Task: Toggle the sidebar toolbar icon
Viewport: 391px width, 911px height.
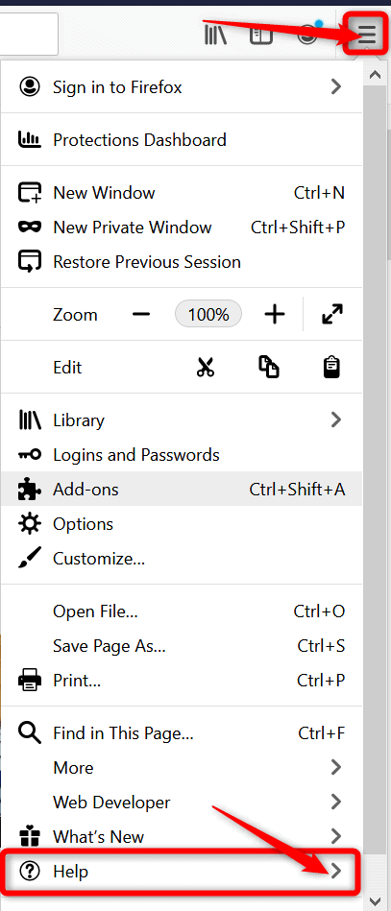Action: [x=260, y=36]
